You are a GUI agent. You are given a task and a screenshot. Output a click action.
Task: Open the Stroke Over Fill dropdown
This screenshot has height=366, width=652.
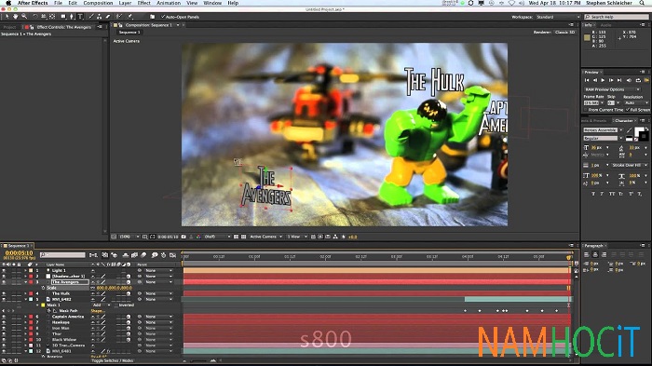[x=629, y=165]
